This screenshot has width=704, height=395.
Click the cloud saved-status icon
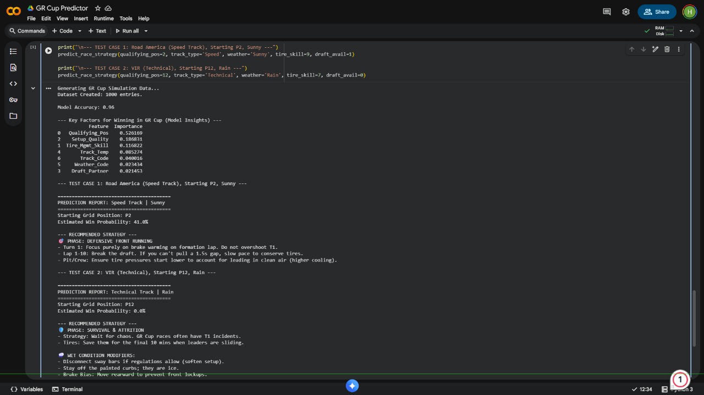(x=108, y=8)
